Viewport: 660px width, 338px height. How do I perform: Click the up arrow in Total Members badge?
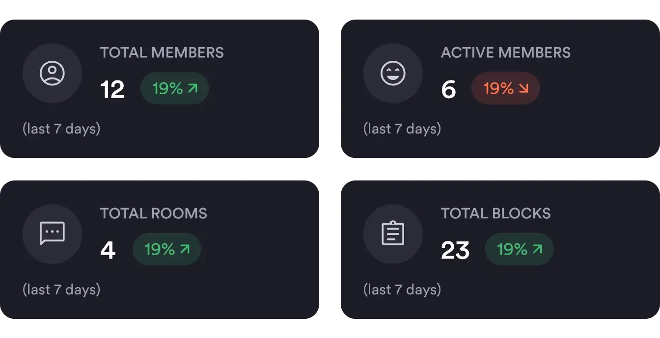click(192, 88)
